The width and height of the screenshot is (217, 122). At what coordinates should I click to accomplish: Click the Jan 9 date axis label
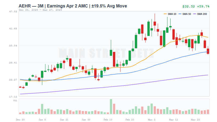42,120
